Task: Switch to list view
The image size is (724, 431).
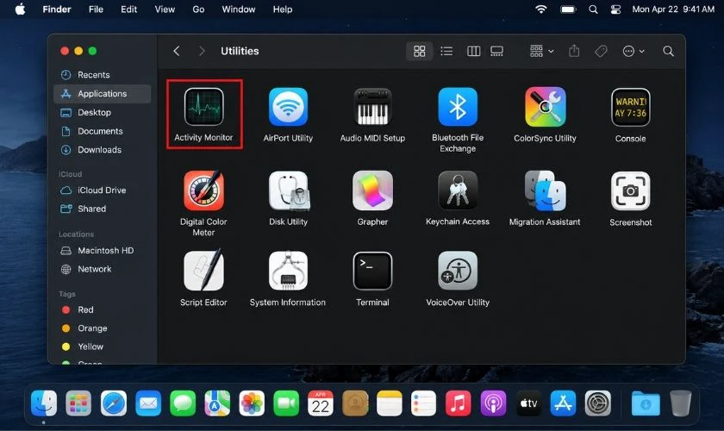Action: (x=446, y=51)
